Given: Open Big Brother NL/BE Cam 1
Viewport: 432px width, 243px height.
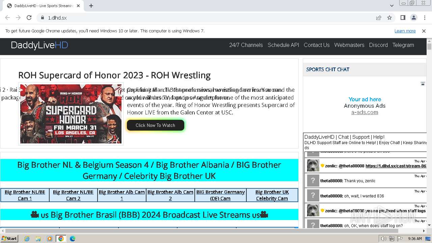Looking at the screenshot, I should point(25,195).
